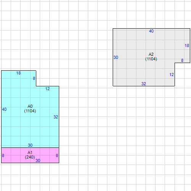This screenshot has width=191, height=191.
Task: Click the 12 dimension on area A2's inner edge
Action: tap(172, 74)
